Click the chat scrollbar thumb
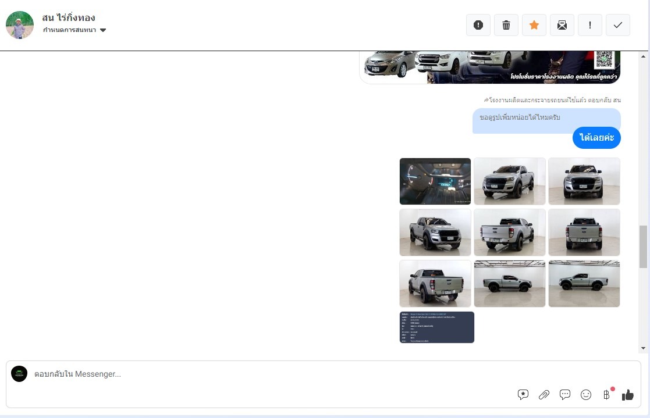The image size is (650, 418). [644, 247]
